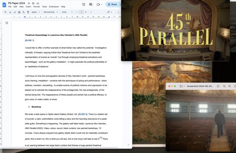Expand the Meet call options arrow

[x=102, y=4]
